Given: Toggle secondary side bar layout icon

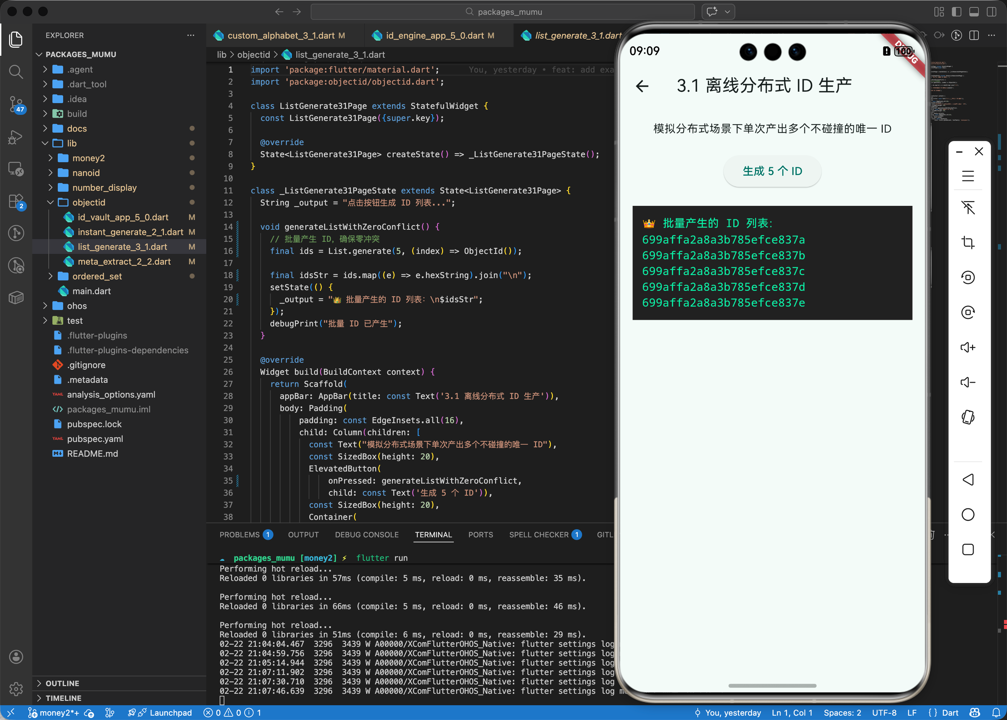Looking at the screenshot, I should (992, 12).
